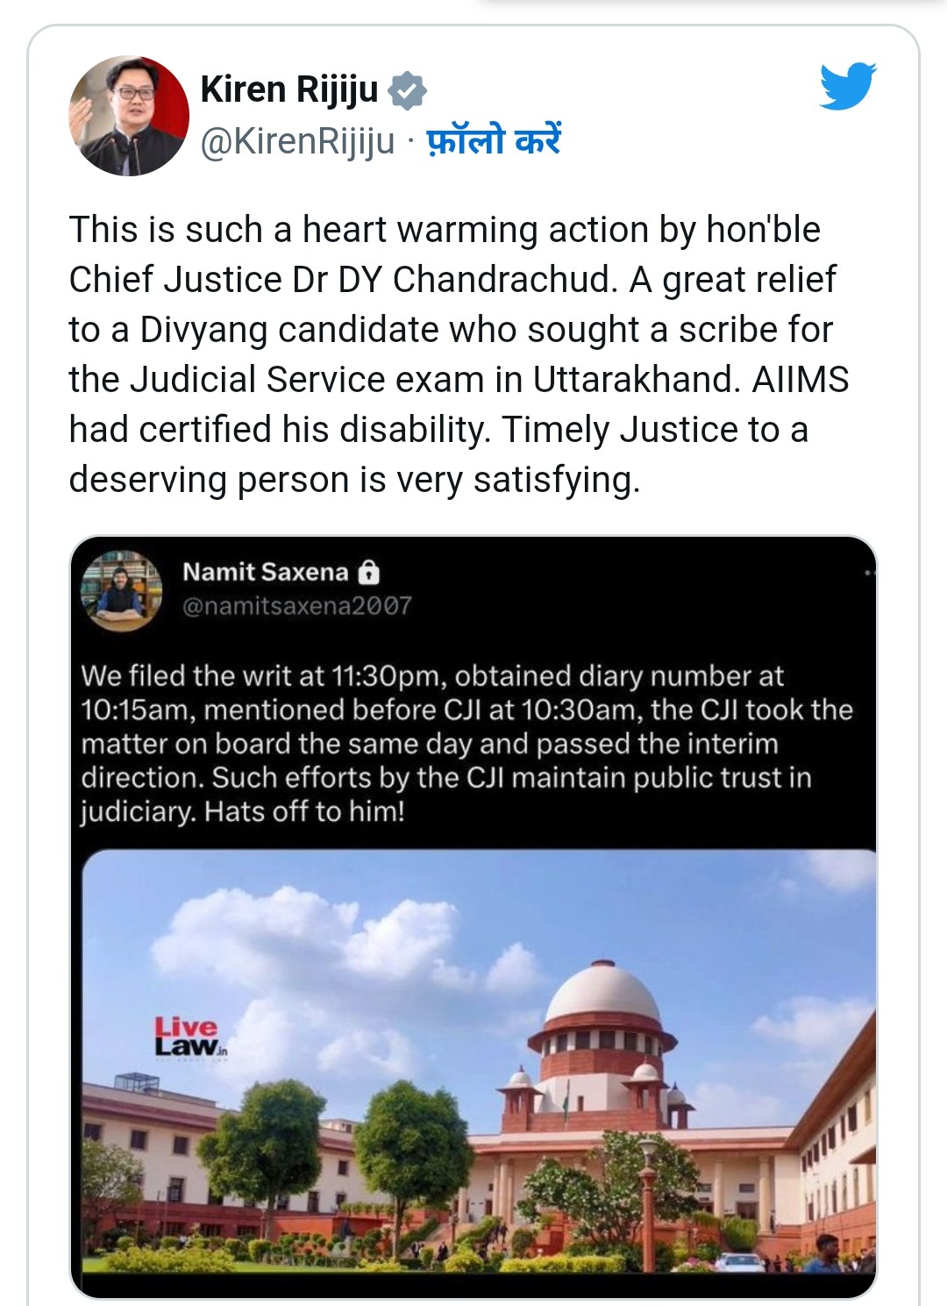The width and height of the screenshot is (947, 1306).
Task: Click the blue verified badge
Action: pyautogui.click(x=407, y=90)
